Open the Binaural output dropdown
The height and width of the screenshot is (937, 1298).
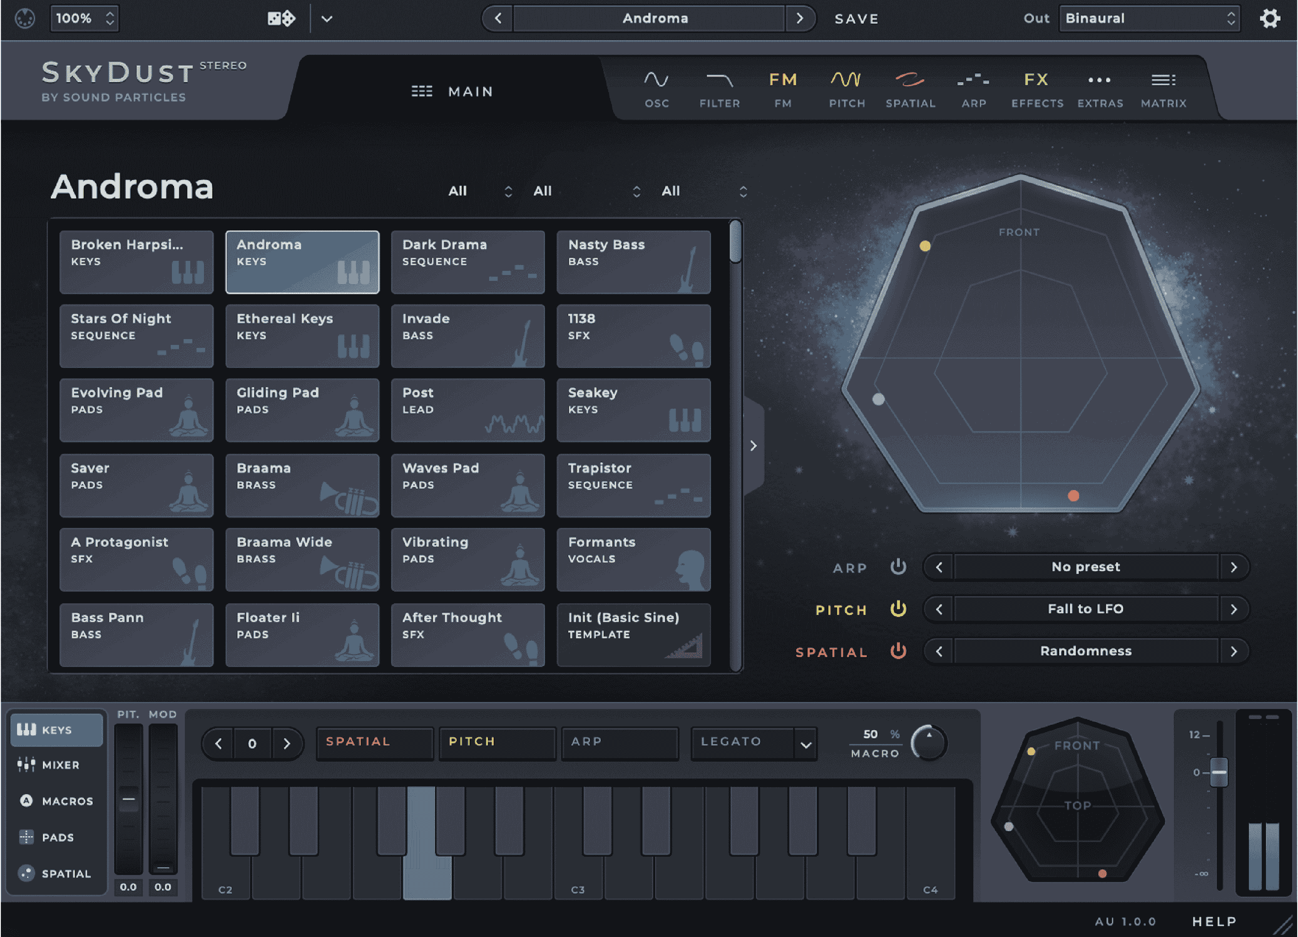pyautogui.click(x=1149, y=18)
